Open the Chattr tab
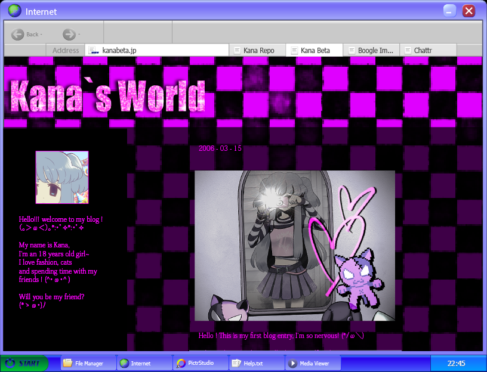487x372 pixels. coord(428,50)
